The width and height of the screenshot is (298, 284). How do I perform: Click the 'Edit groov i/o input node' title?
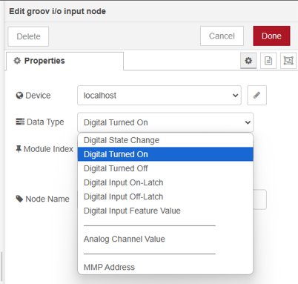(x=57, y=11)
